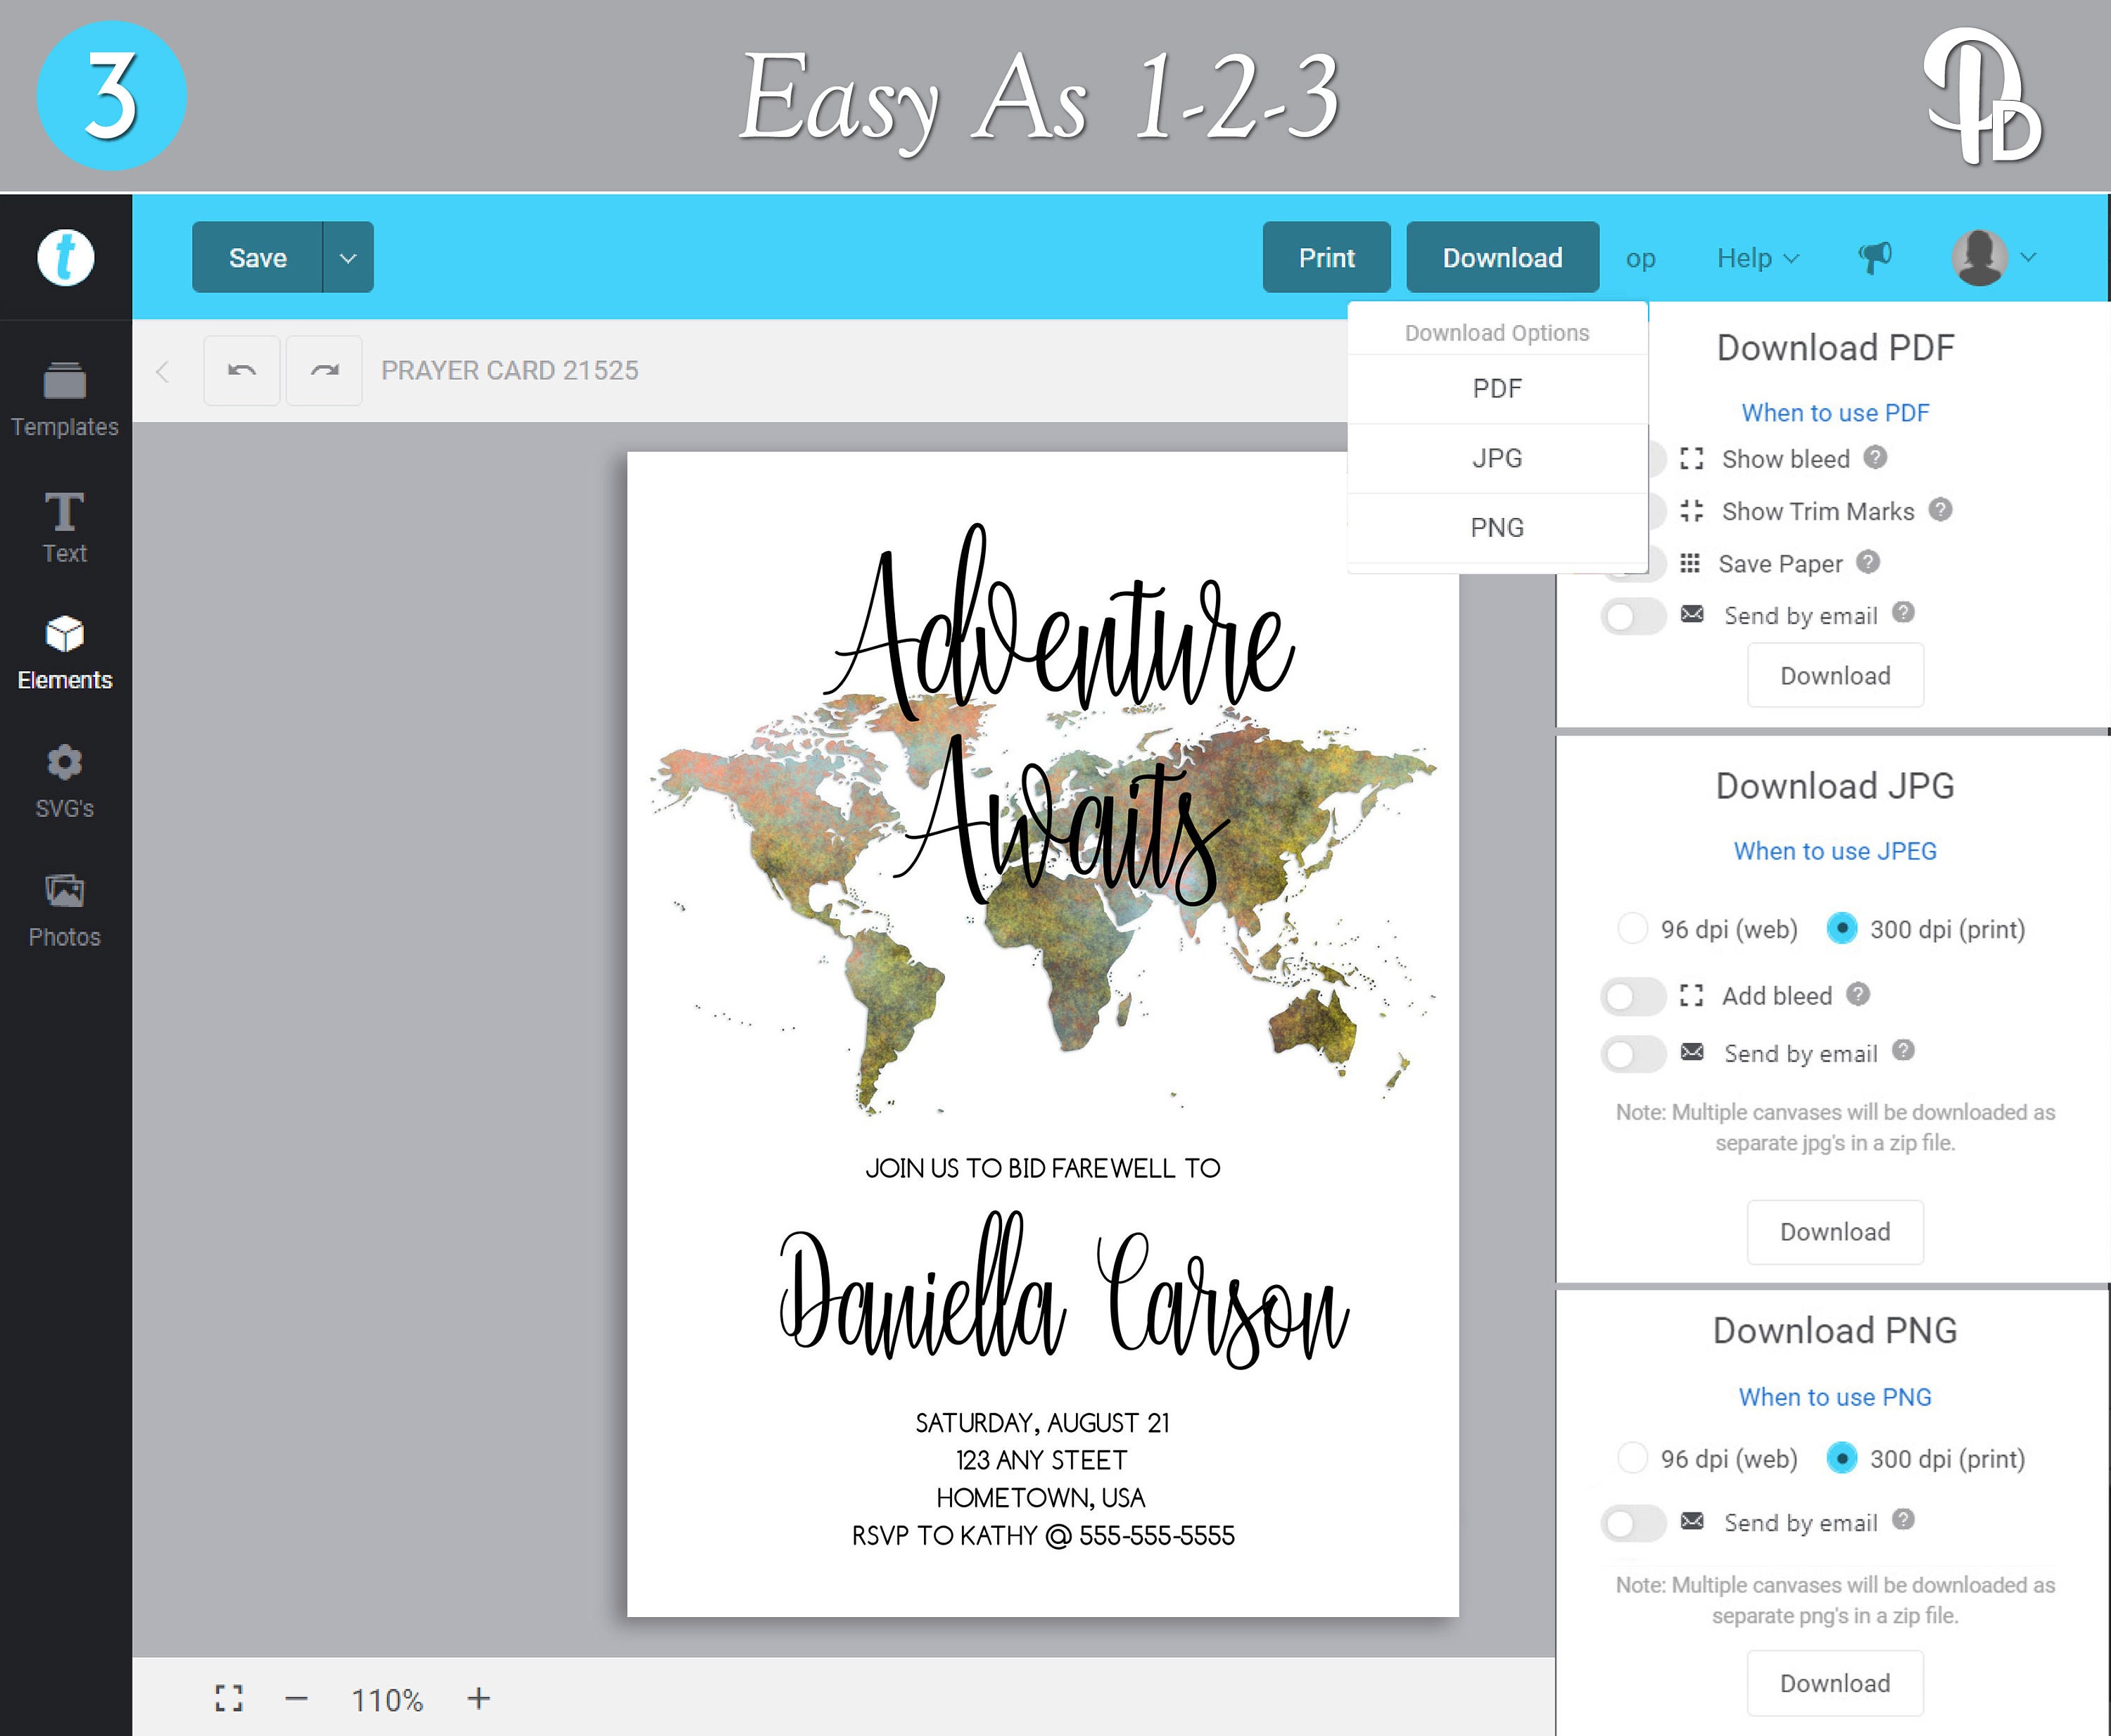Click Download button under Download PDF
The width and height of the screenshot is (2111, 1736).
click(1835, 676)
